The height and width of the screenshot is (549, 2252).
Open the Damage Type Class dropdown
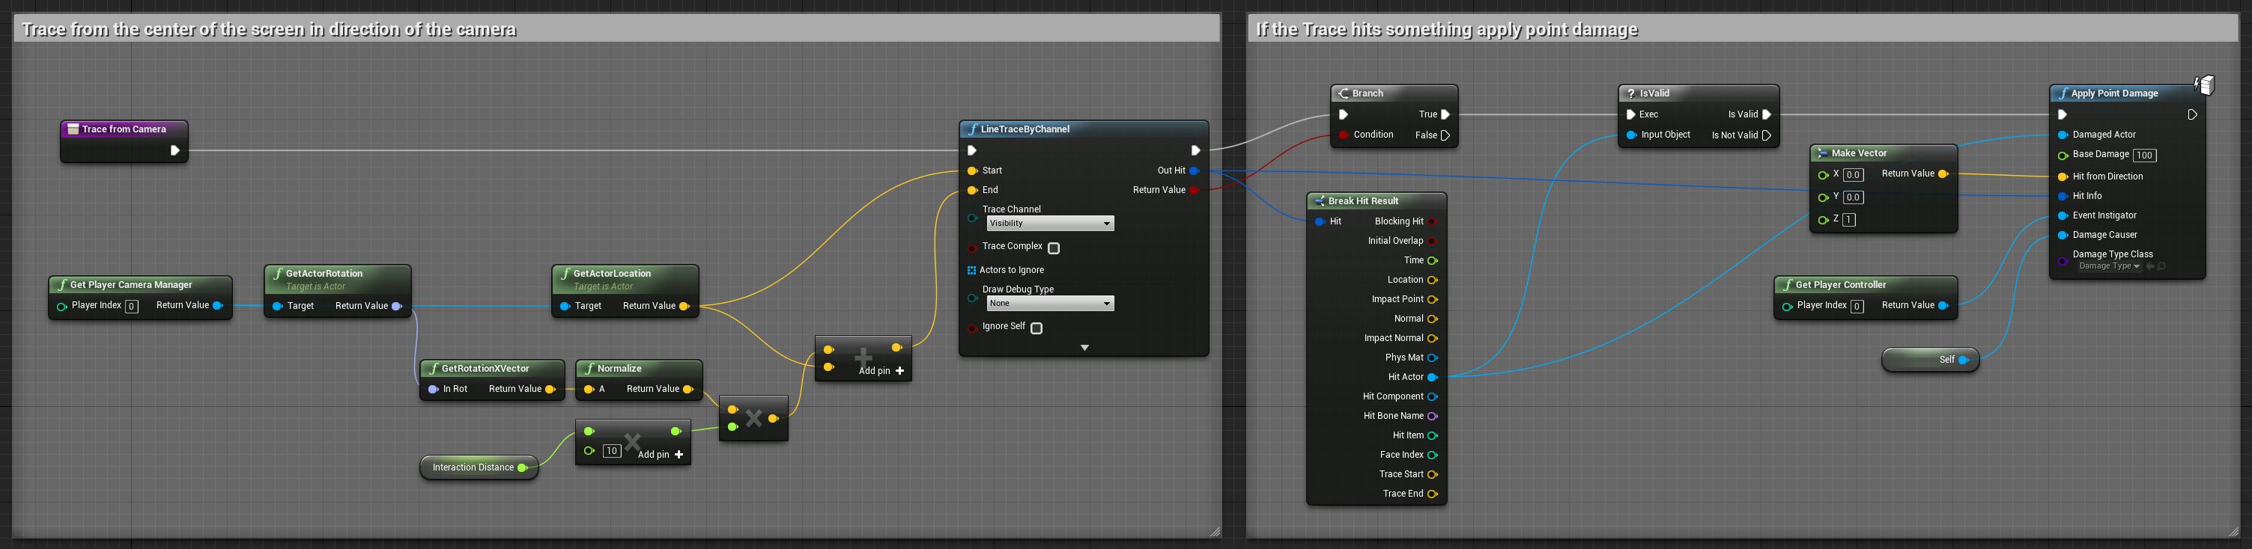click(x=2109, y=266)
